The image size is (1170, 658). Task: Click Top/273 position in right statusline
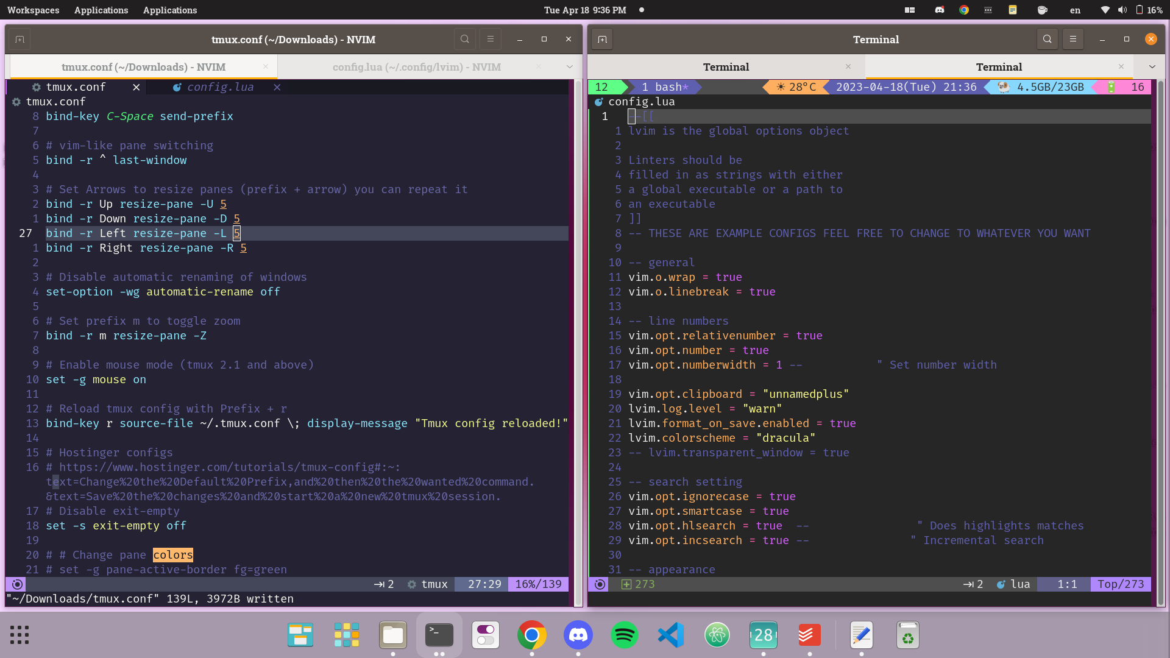(x=1121, y=584)
